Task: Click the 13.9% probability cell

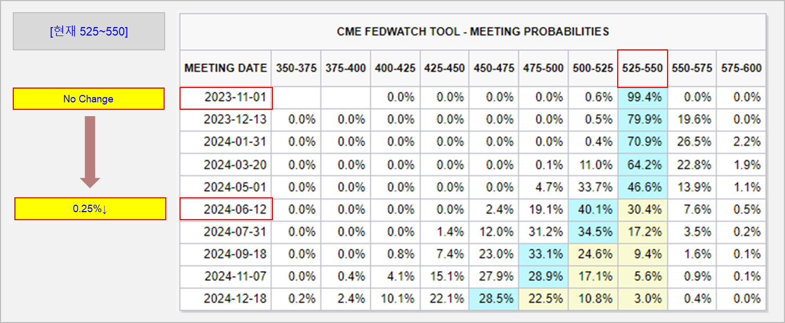Action: (692, 187)
